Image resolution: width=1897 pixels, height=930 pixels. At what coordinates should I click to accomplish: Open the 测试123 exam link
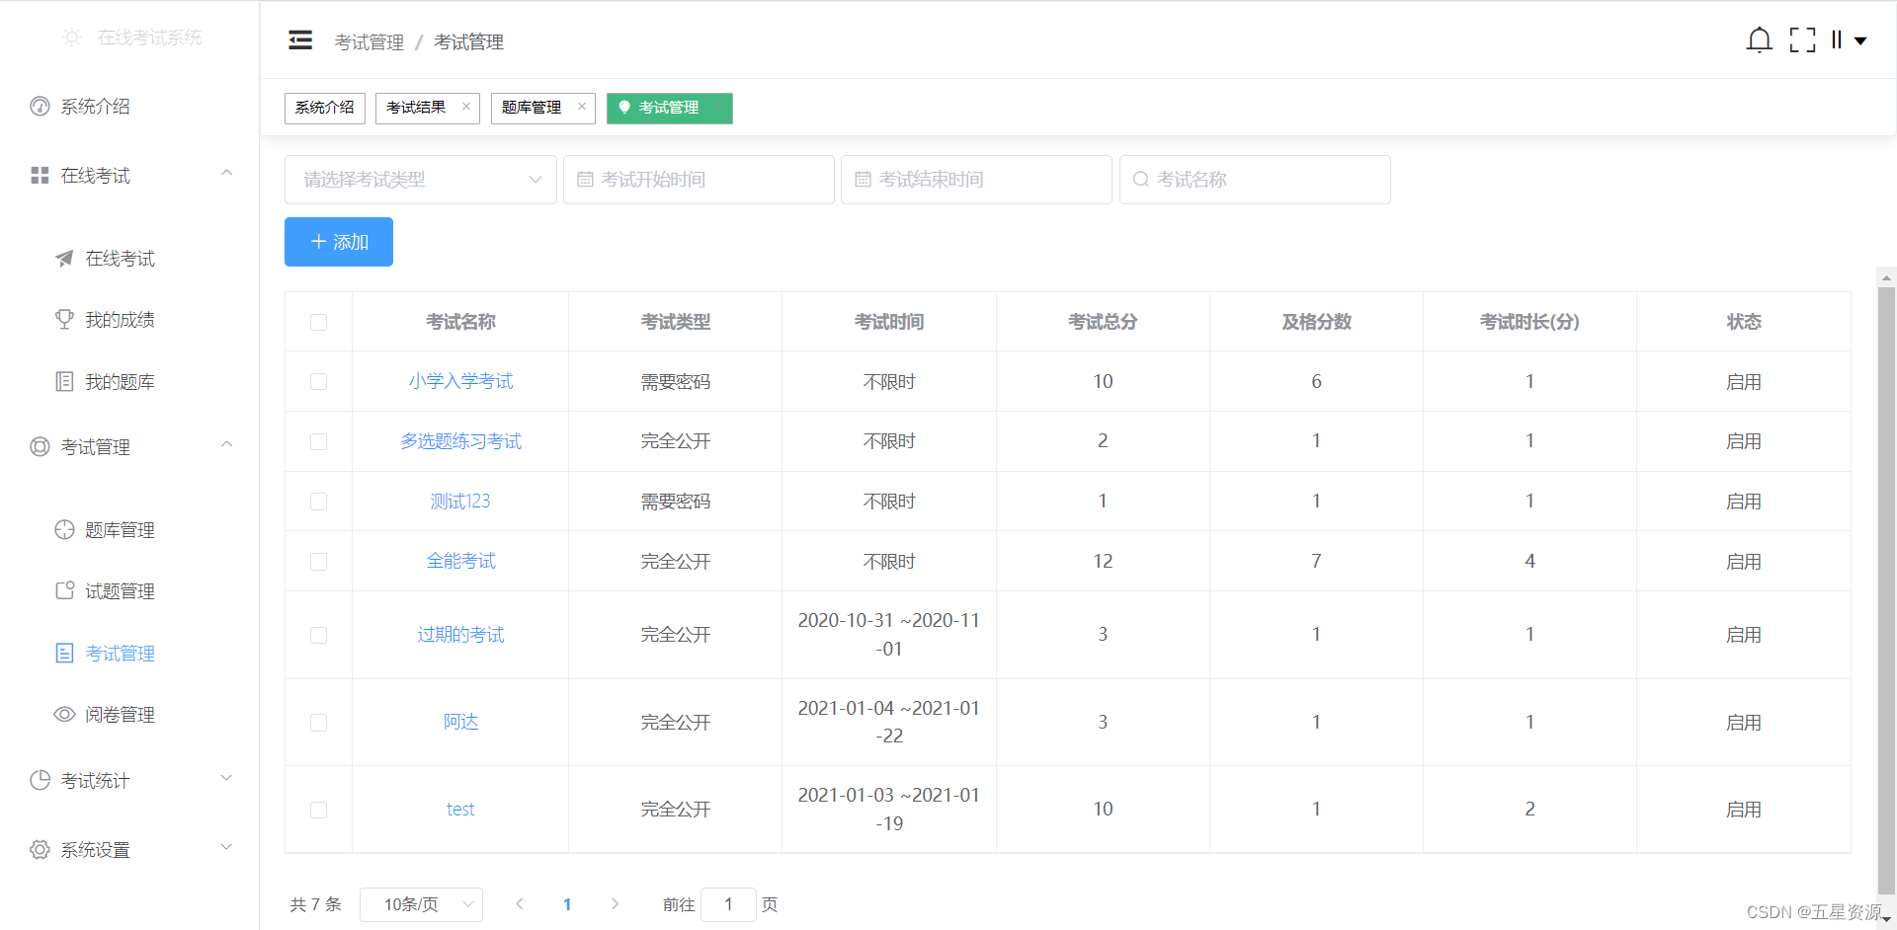pyautogui.click(x=460, y=501)
